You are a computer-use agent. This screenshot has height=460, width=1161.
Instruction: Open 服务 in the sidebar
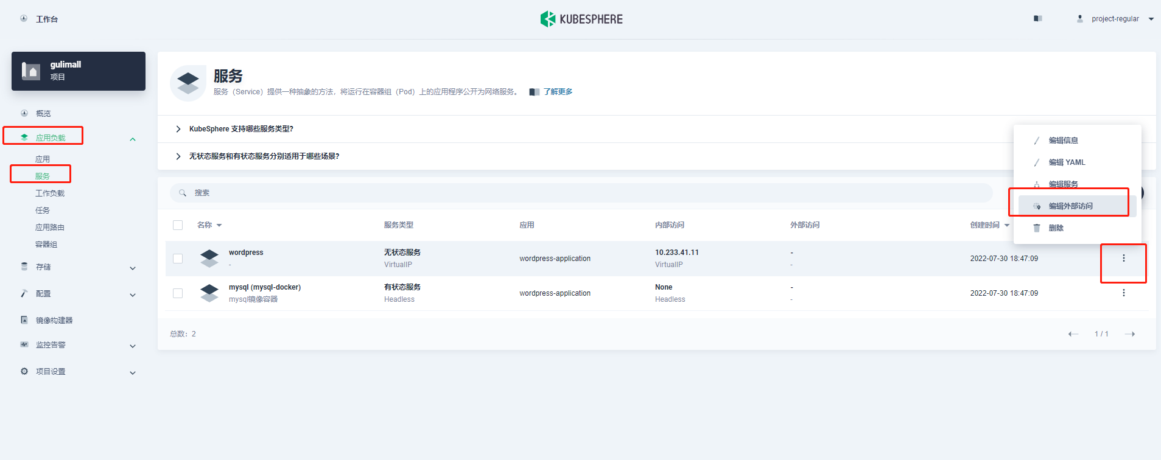[43, 176]
